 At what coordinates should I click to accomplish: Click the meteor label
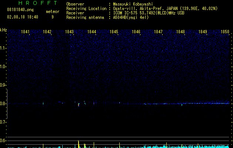point(53,11)
